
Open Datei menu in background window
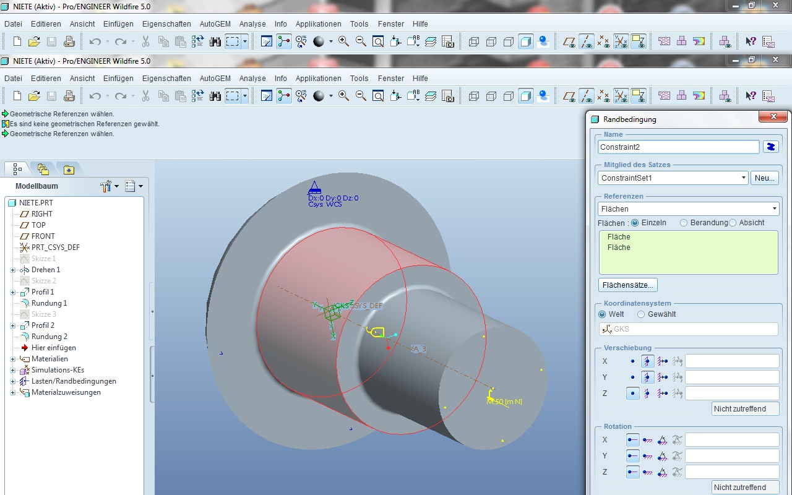pyautogui.click(x=13, y=24)
